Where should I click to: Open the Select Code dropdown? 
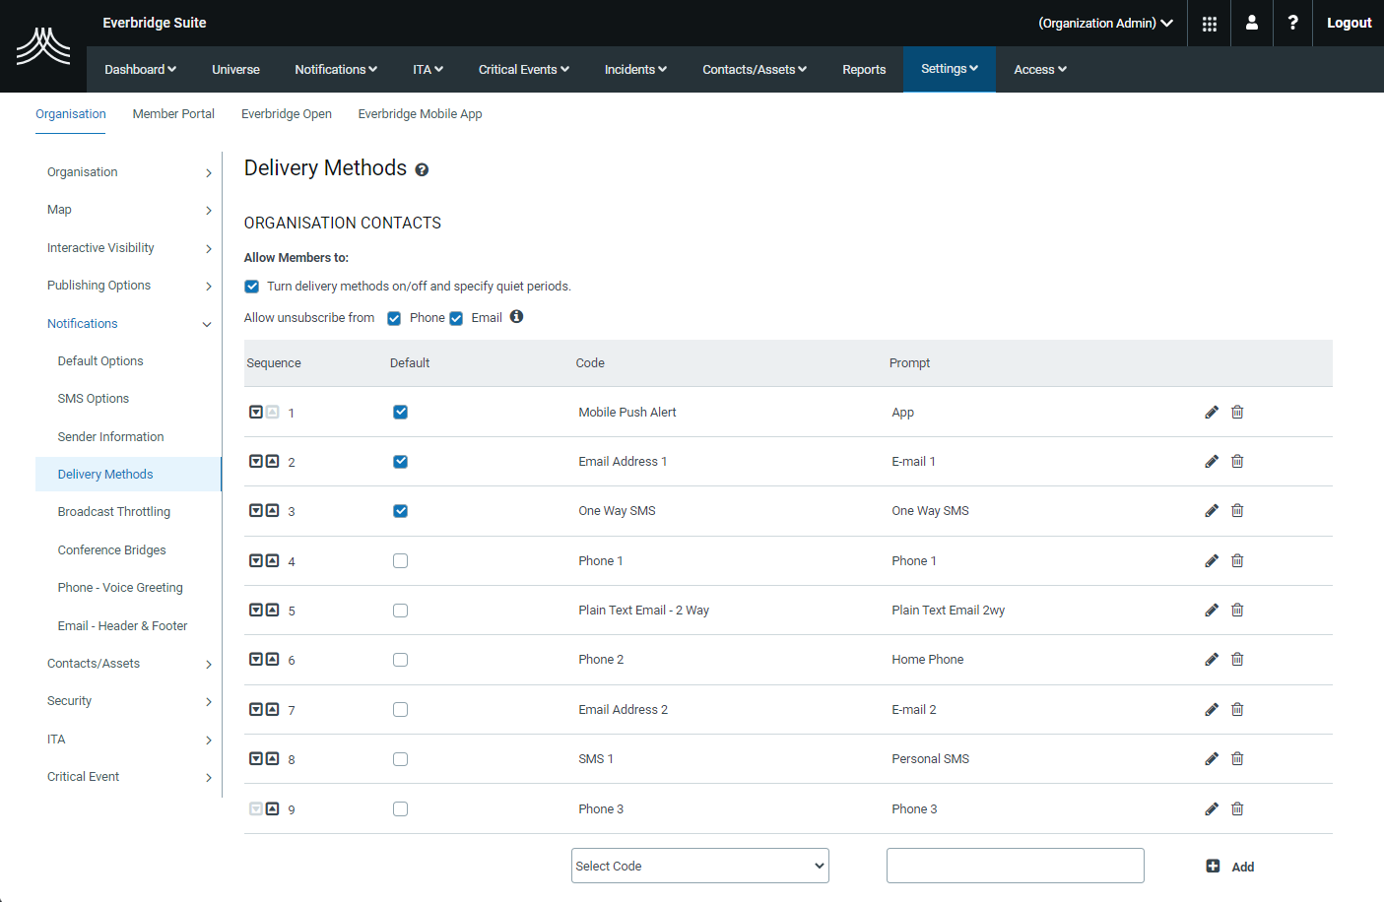(x=700, y=866)
